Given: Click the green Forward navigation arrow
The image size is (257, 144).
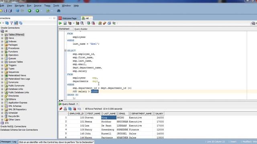Looking at the screenshot, I should 37,11.
